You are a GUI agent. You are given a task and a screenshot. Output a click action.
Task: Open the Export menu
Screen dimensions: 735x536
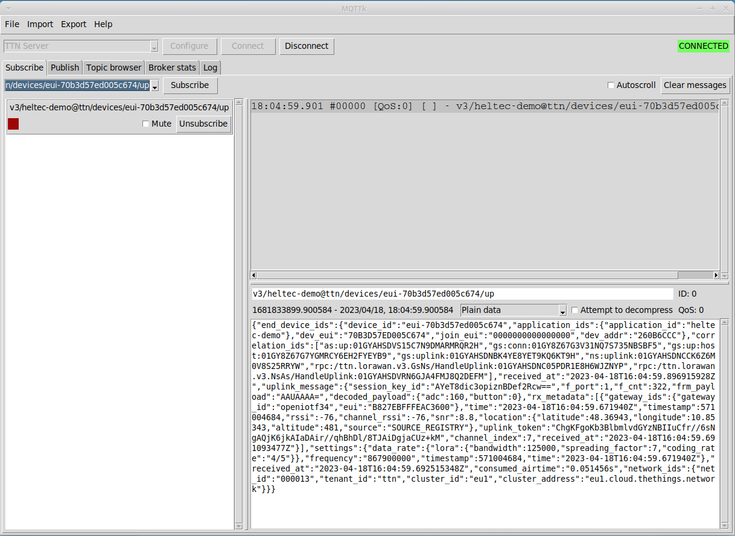tap(74, 24)
